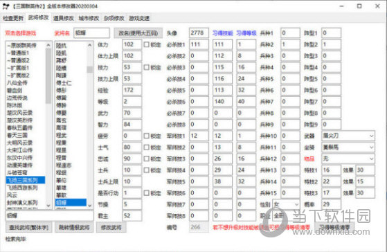Viewport: 387px width, 252px height.
Task: Click the 智力 field showing 84
Action: click(132, 125)
